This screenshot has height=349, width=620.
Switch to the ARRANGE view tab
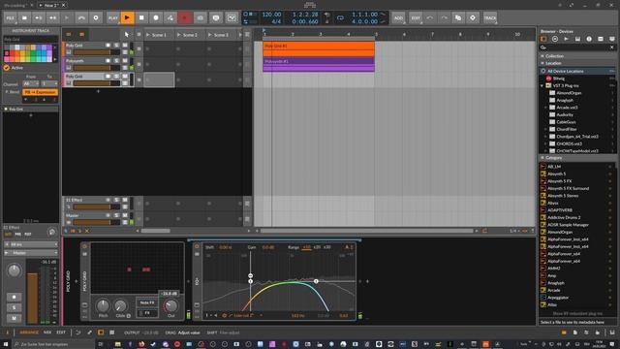tap(29, 333)
